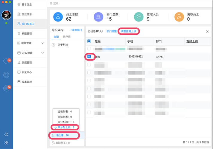This screenshot has height=149, width=213.
Task: Check the first employee row checkbox
Action: click(x=89, y=48)
